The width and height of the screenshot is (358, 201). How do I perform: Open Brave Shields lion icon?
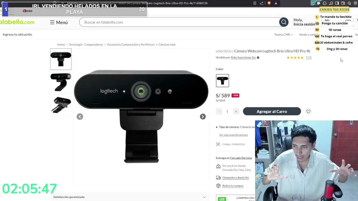(x=269, y=3)
